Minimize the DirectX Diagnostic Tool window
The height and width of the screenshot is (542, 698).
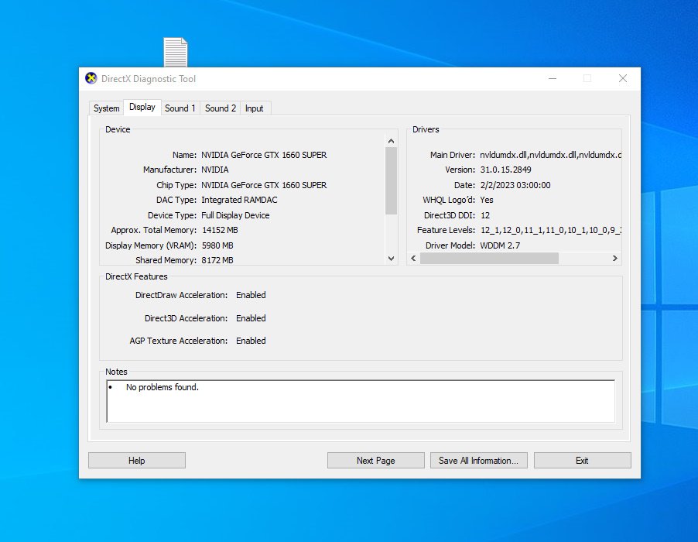[553, 79]
